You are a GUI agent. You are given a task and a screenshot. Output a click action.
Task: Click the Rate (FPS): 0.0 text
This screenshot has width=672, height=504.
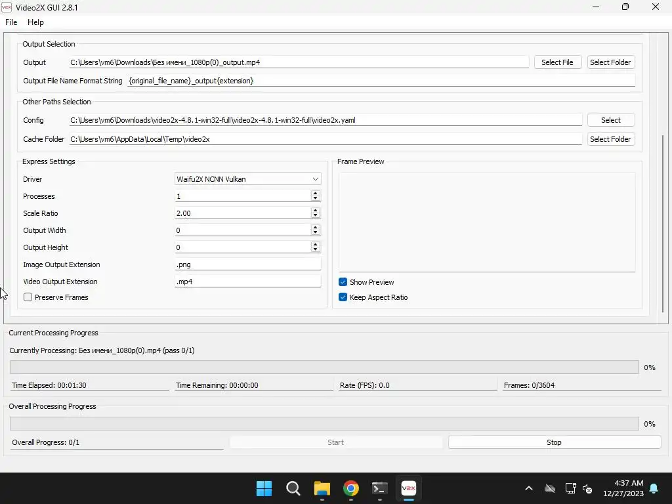pos(365,385)
